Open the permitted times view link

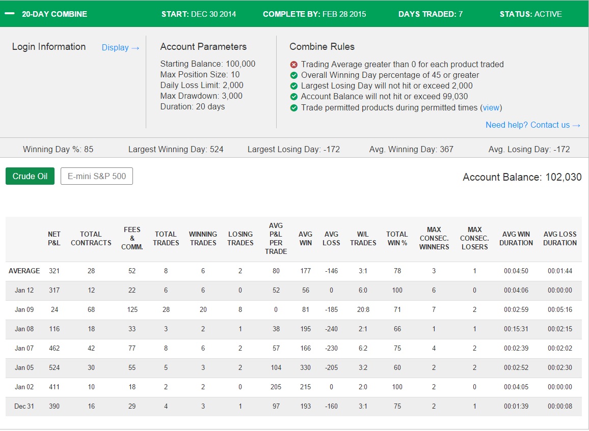491,108
